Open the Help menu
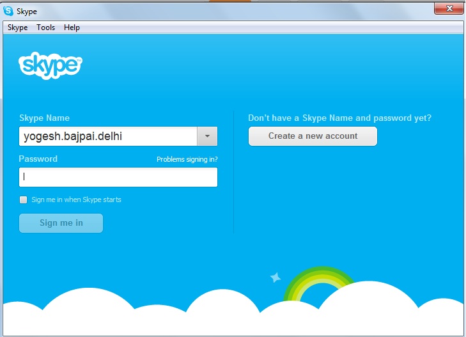The width and height of the screenshot is (466, 337). (x=72, y=27)
